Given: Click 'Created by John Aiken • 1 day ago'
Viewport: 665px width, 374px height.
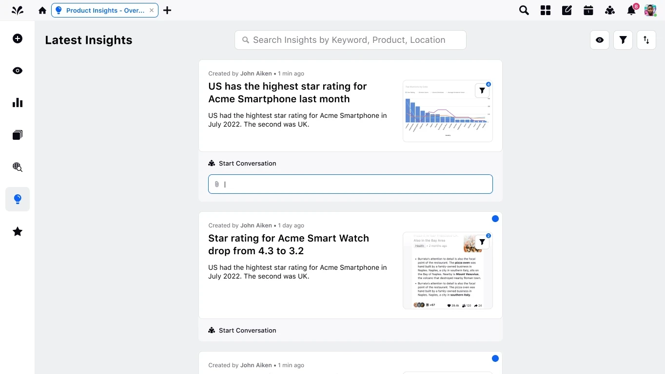Looking at the screenshot, I should pos(256,225).
